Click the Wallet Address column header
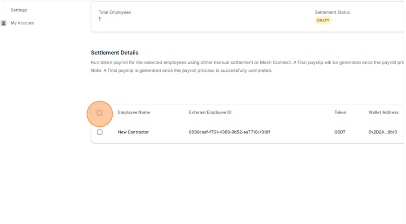406x224 pixels. click(383, 112)
